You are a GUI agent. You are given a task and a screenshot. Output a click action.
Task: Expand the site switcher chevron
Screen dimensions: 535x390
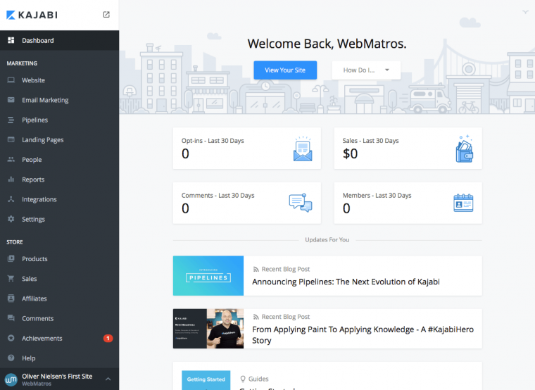pos(108,379)
